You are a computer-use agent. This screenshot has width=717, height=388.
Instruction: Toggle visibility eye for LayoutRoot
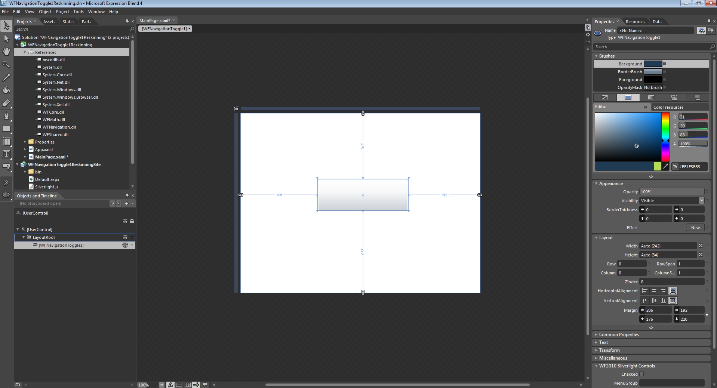126,237
